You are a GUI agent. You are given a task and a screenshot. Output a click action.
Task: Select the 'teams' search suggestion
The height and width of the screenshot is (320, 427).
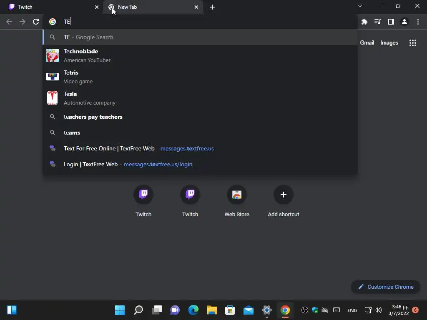200,133
